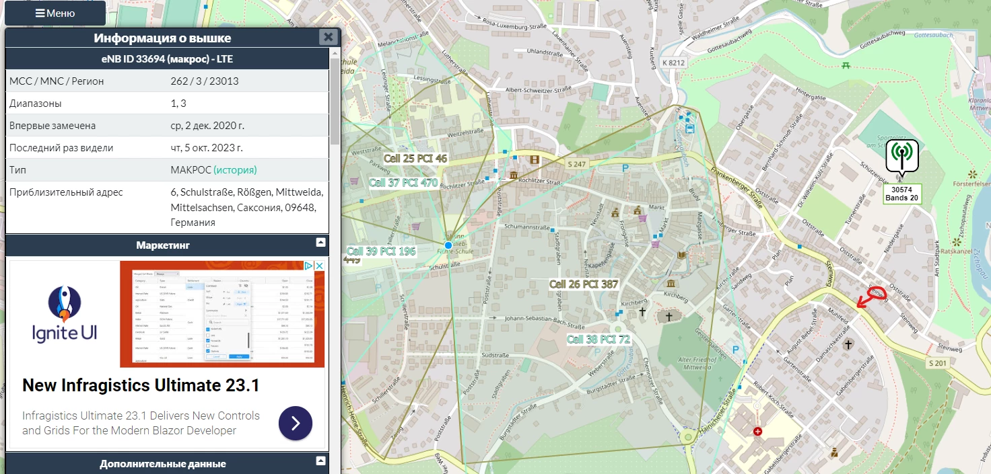Click the S 201 road shield
This screenshot has width=991, height=474.
pos(936,364)
